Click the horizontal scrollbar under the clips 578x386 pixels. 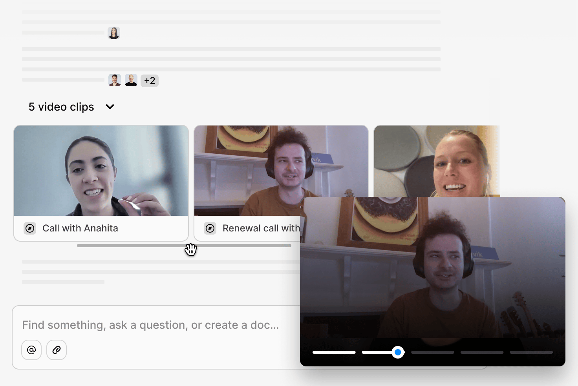[x=184, y=246]
